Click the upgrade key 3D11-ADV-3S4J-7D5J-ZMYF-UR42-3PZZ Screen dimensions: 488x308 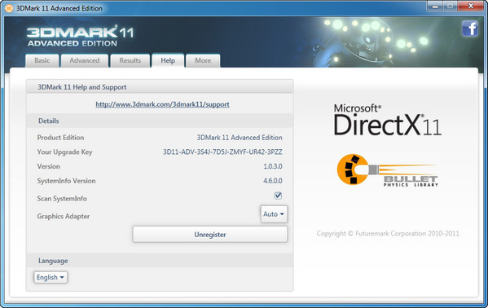pyautogui.click(x=223, y=152)
